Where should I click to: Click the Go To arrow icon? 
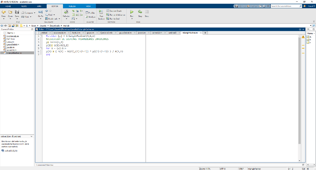pyautogui.click(x=41, y=12)
